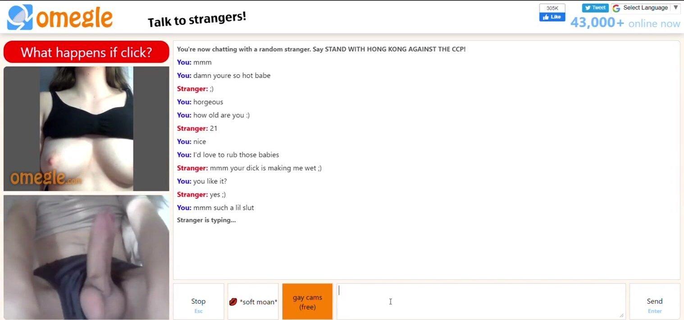Click the stranger's webcam video panel
684x320 pixels.
click(x=86, y=129)
